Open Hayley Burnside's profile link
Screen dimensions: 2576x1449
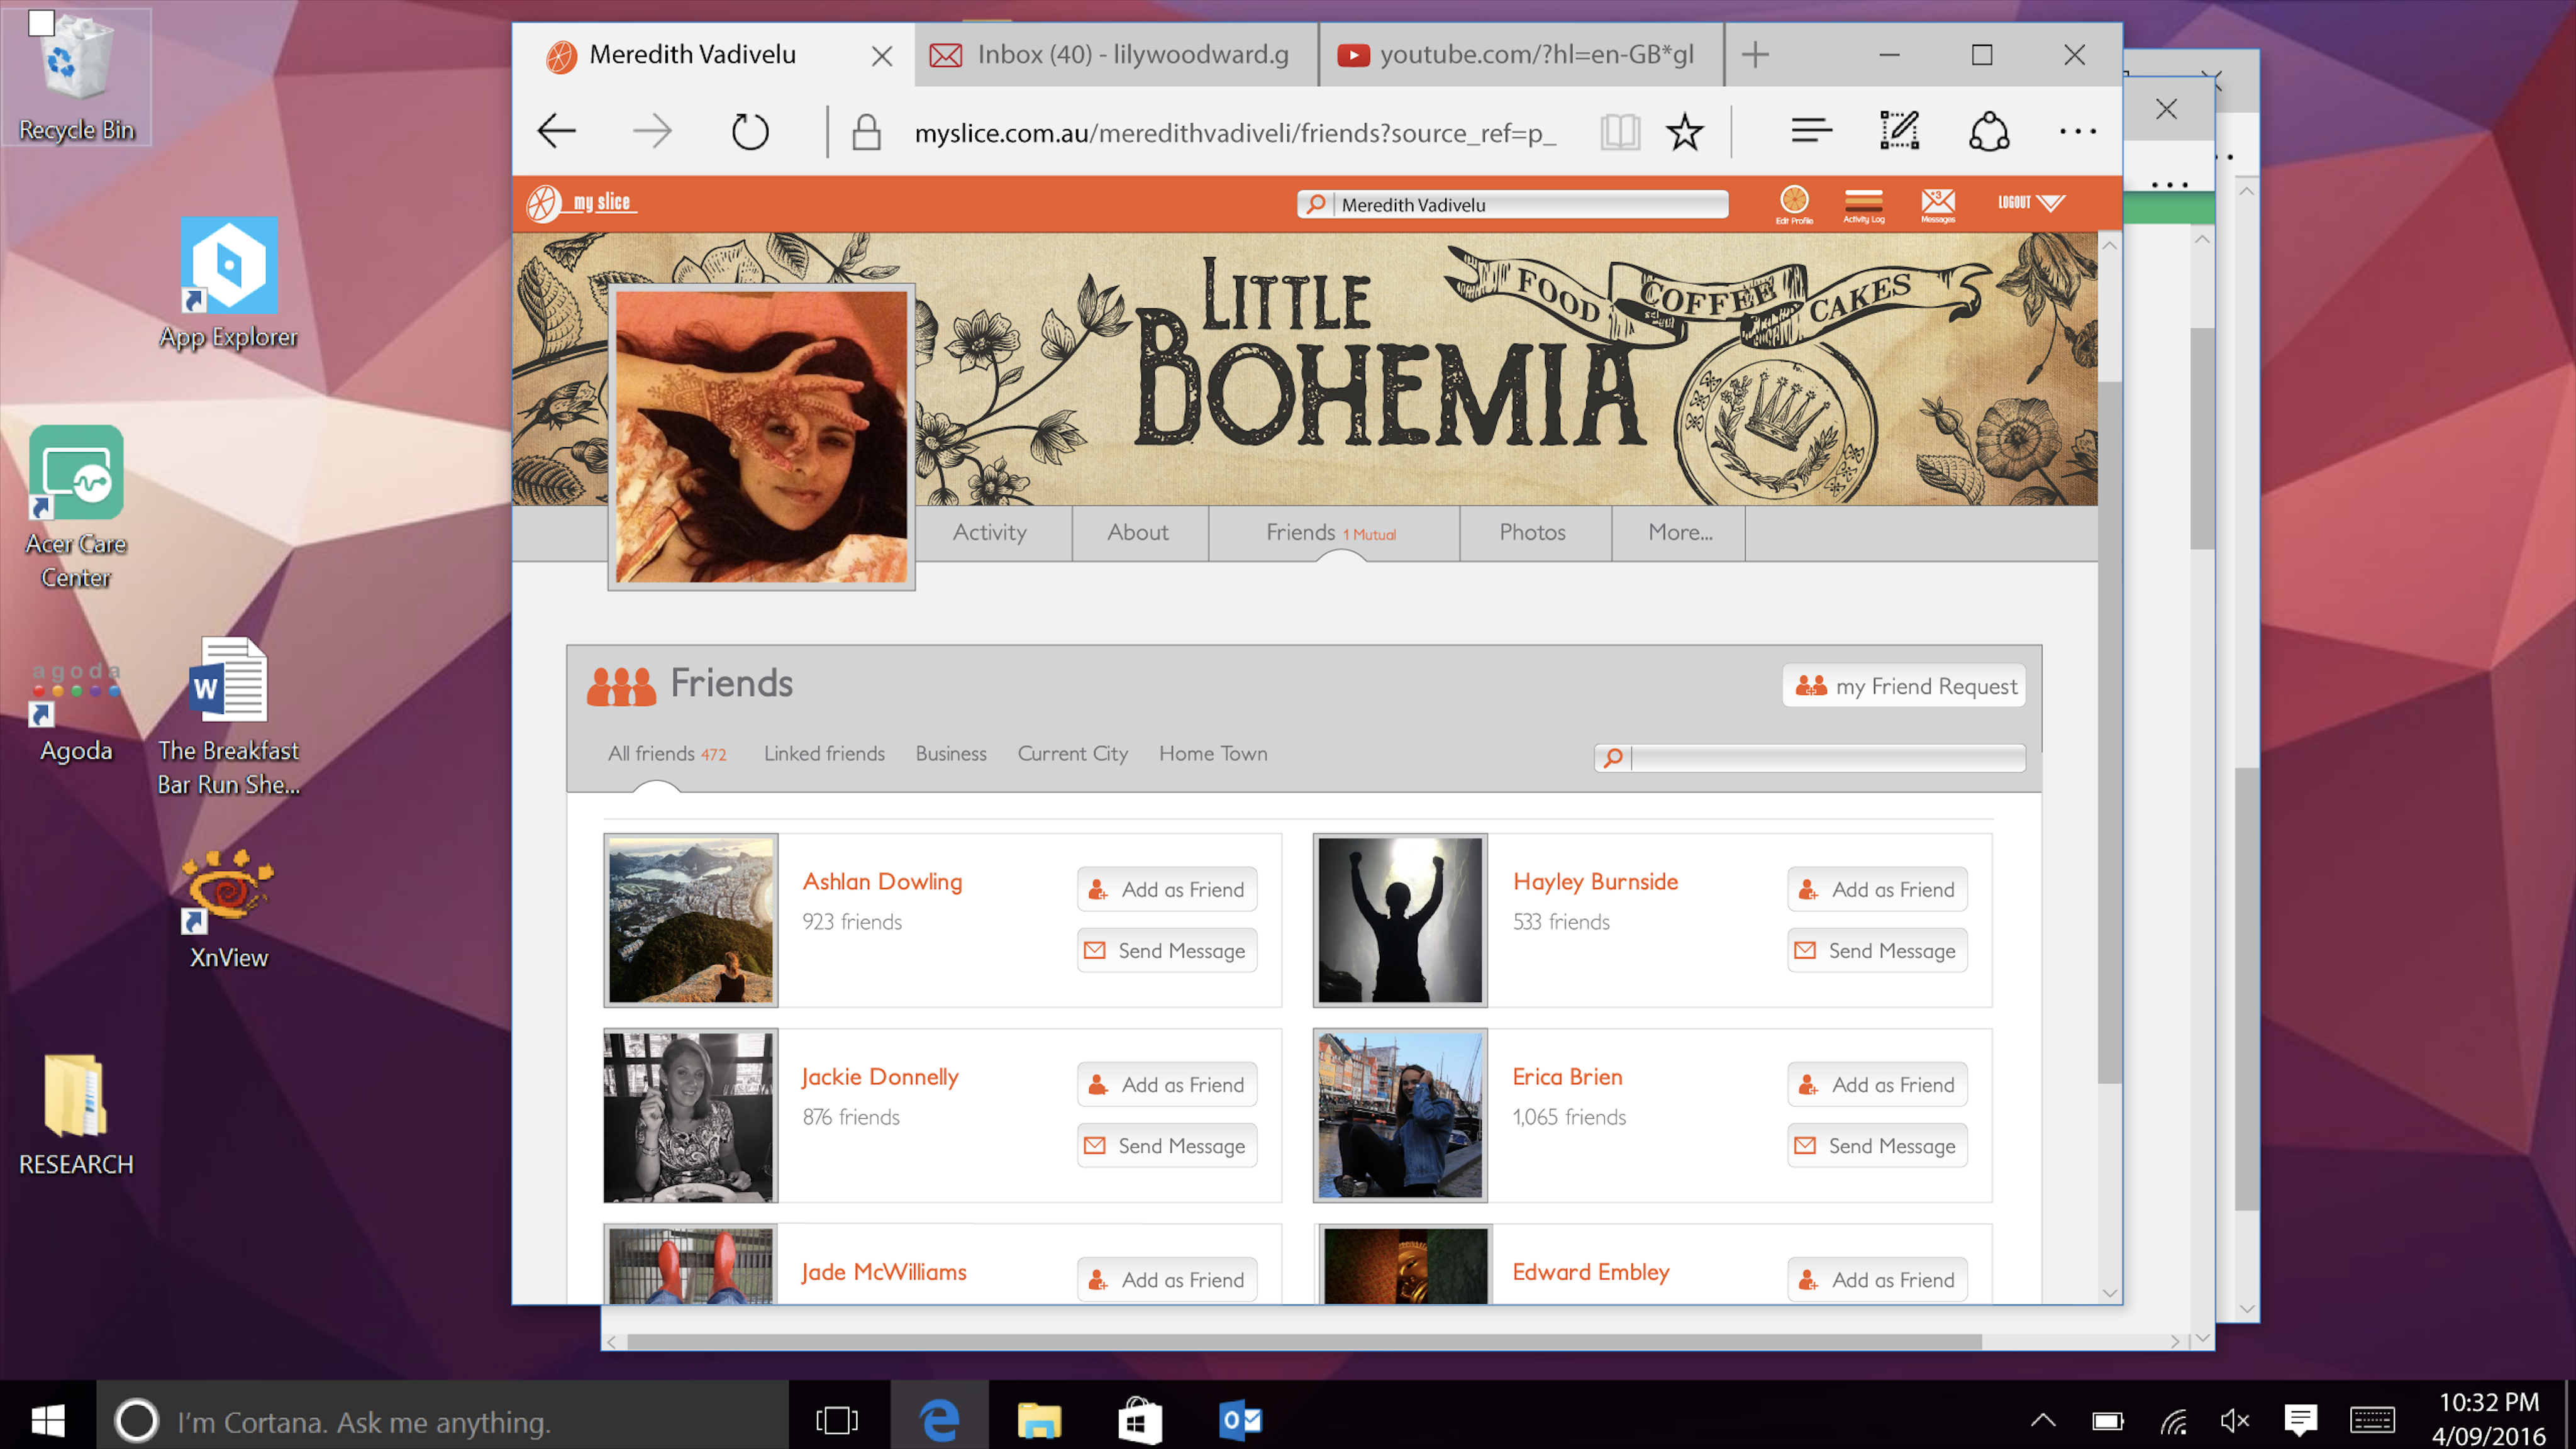[1595, 881]
